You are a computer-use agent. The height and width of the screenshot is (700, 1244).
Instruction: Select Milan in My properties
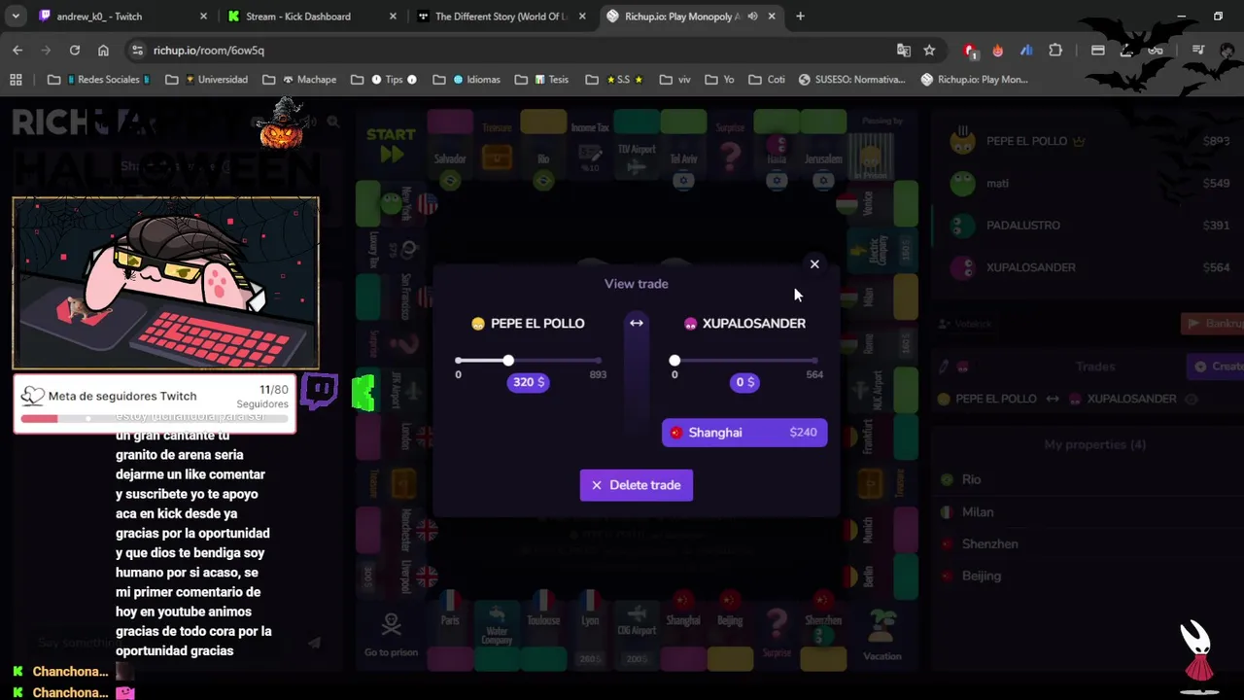[x=1085, y=511]
